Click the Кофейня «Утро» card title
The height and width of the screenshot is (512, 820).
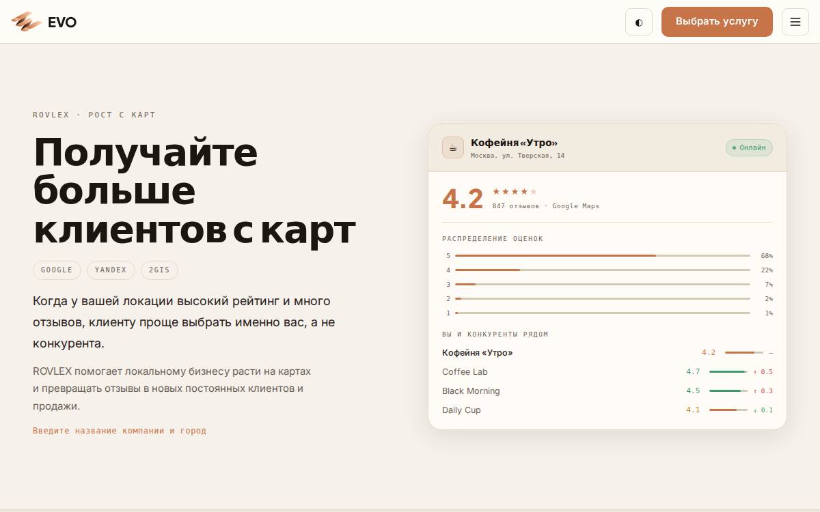[x=515, y=143]
